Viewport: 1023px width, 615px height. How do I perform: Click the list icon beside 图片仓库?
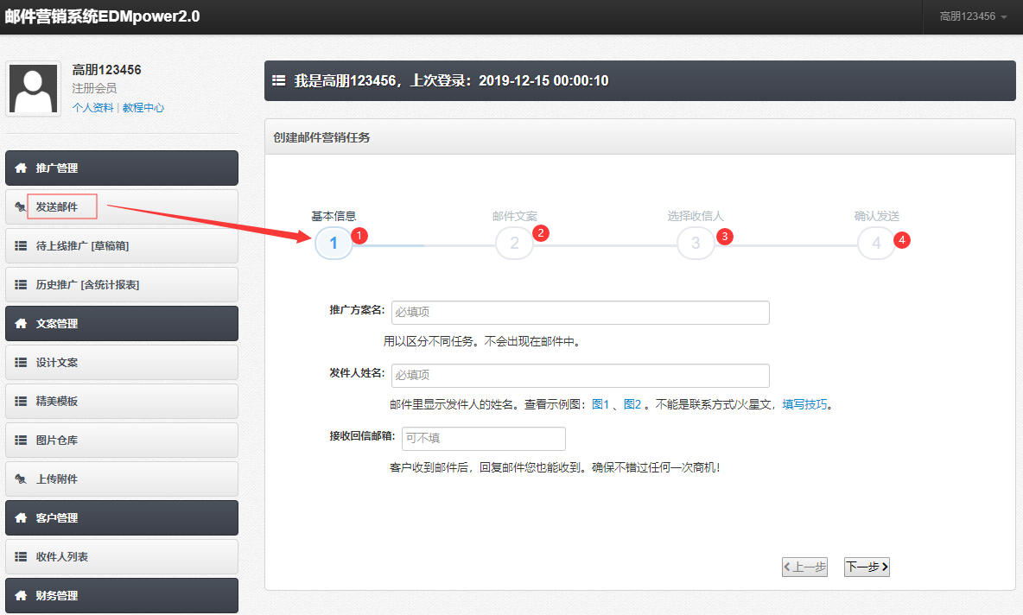click(x=21, y=441)
